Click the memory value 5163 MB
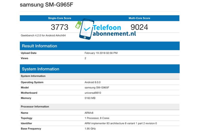201x134 pixels. (90, 98)
